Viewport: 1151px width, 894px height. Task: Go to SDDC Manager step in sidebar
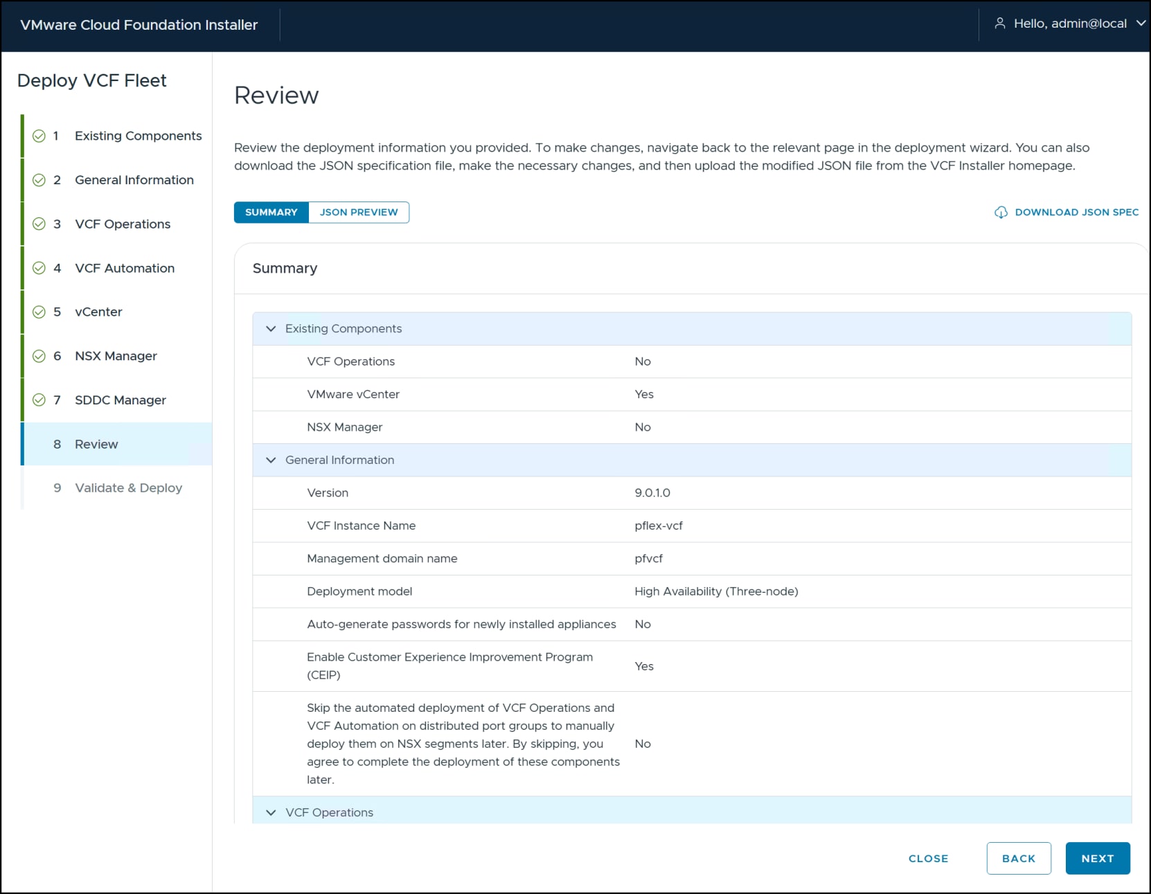coord(121,400)
